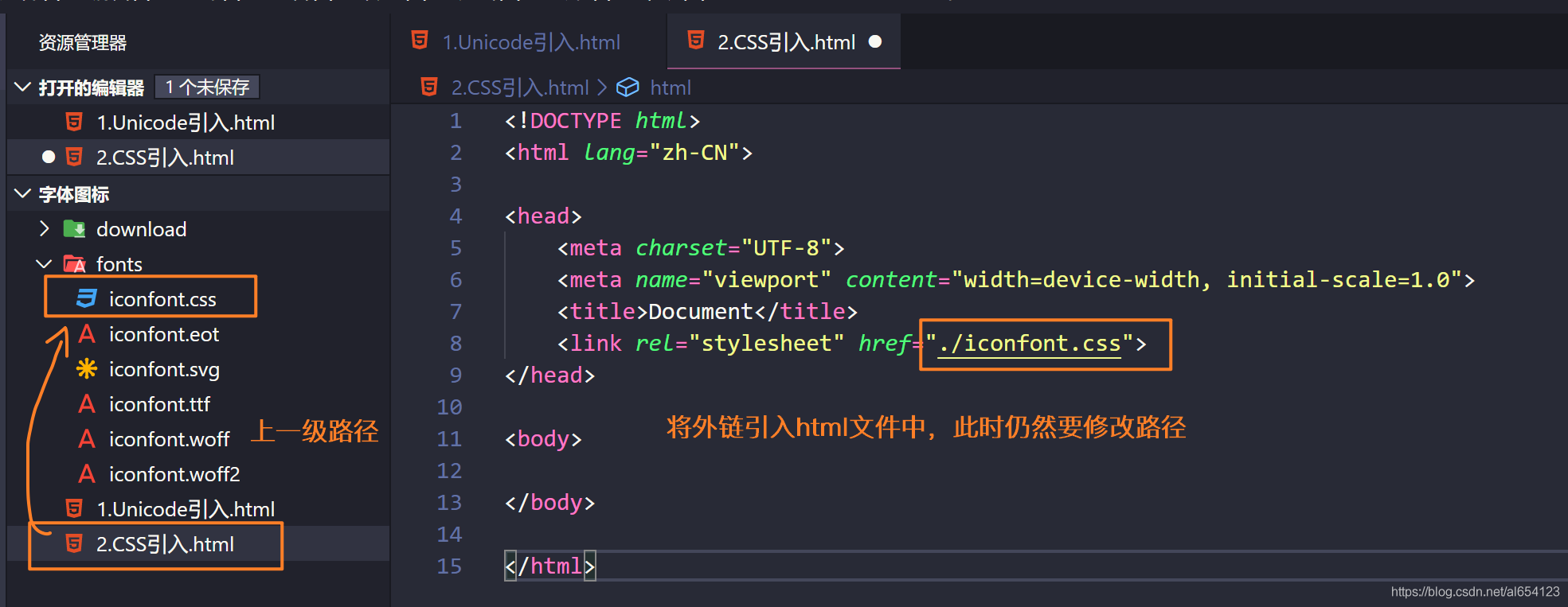Click font icon of iconfont.woff2
The height and width of the screenshot is (607, 1568).
pos(87,473)
